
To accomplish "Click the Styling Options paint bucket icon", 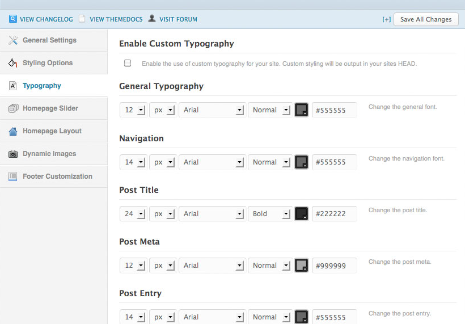I will click(12, 63).
